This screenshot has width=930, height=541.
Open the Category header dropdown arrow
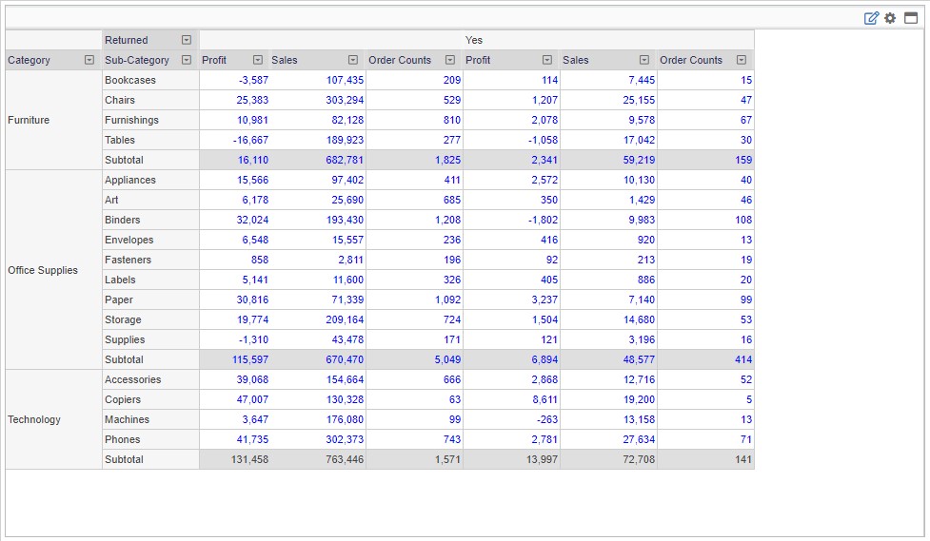coord(89,60)
